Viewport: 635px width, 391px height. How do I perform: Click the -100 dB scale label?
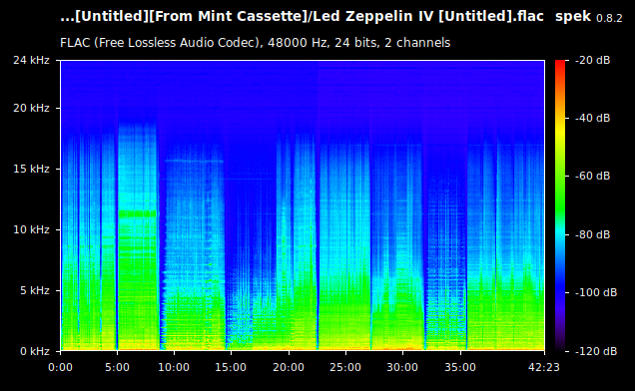point(596,292)
